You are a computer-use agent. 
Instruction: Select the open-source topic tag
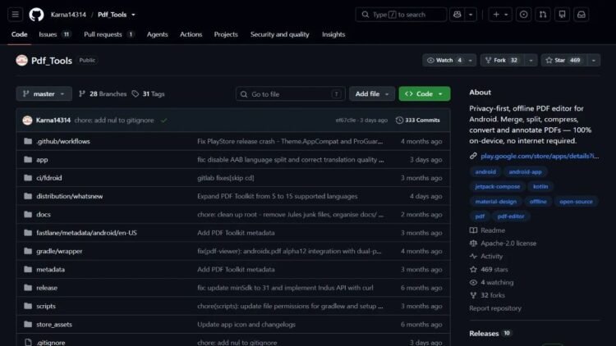(576, 202)
